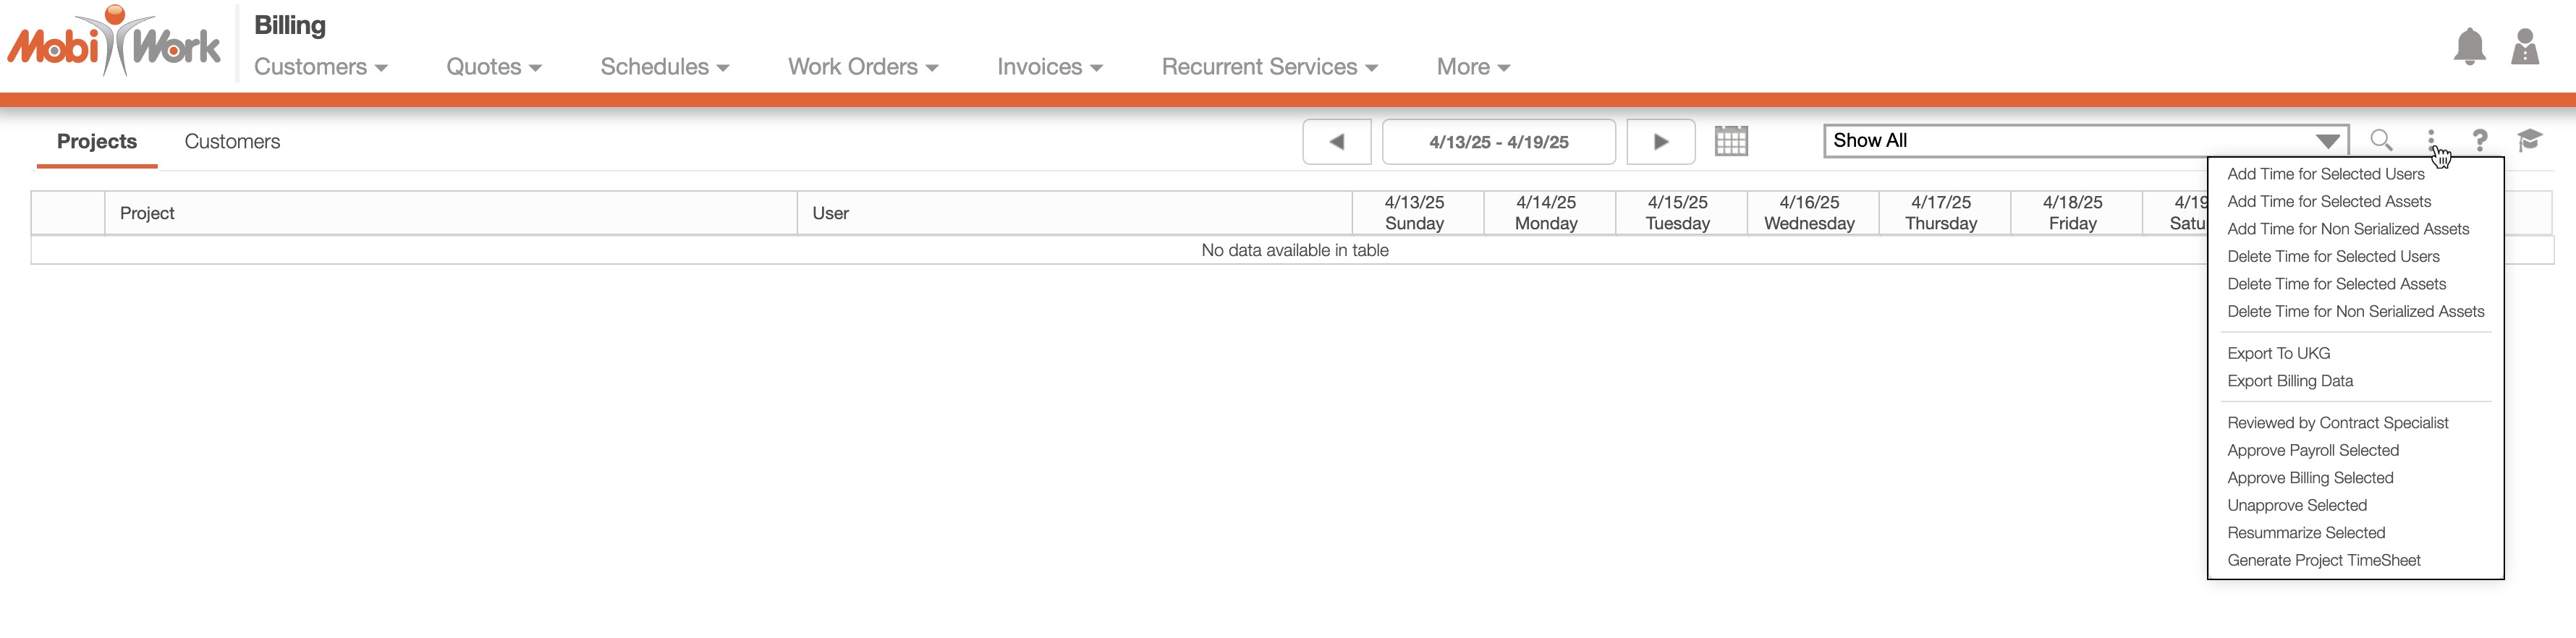Click the 4/13/25 - 4/19/25 date range field
Image resolution: width=2576 pixels, height=638 pixels.
(1498, 142)
